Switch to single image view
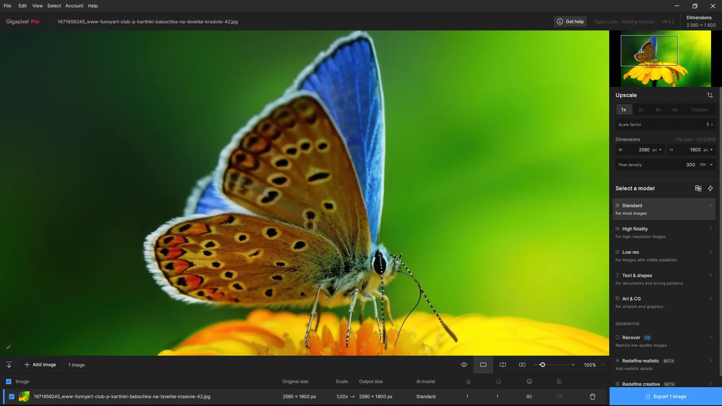Viewport: 722px width, 406px height. [483, 365]
